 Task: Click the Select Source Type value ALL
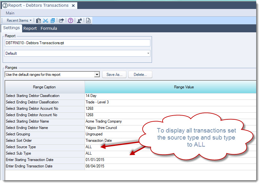coord(171,147)
